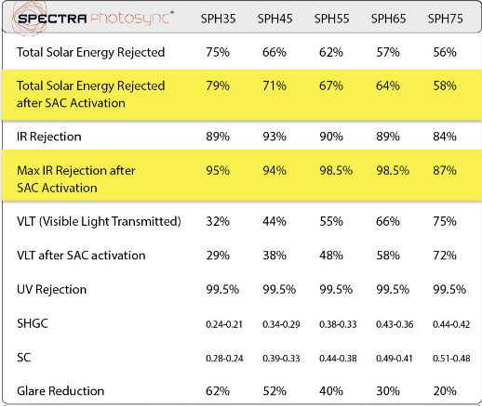
Task: Select the 44% VLT value
Action: 274,222
